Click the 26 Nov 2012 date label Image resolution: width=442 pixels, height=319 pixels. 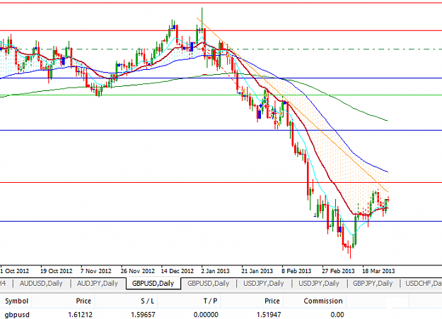(x=138, y=271)
